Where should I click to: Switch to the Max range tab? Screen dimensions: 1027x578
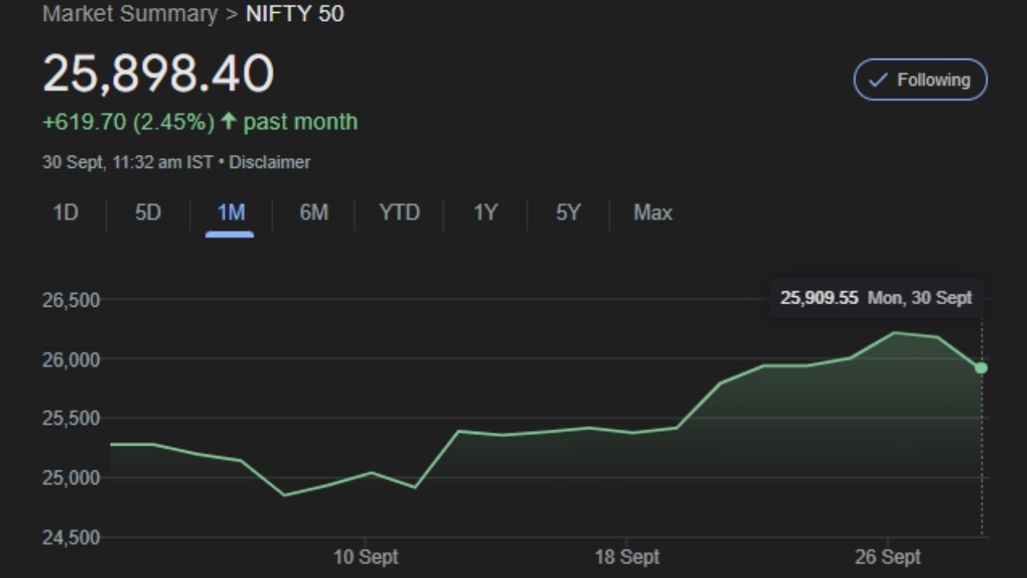[x=653, y=213]
